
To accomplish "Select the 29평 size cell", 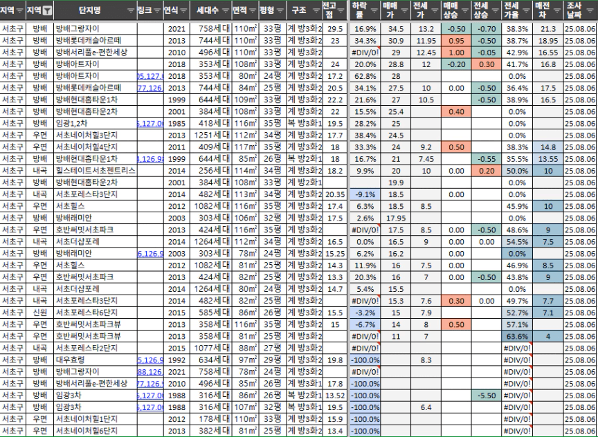I will tap(272, 360).
